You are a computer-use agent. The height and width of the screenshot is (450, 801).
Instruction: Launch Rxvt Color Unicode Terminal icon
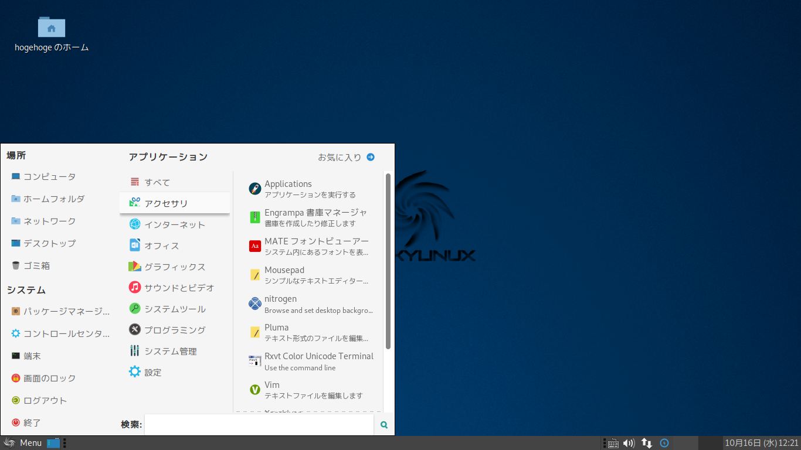coord(254,361)
